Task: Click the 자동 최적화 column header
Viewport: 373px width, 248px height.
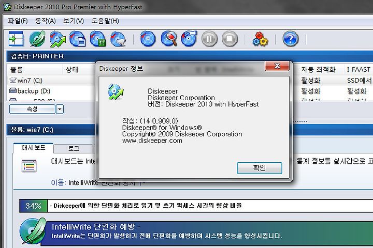Action: coord(318,70)
